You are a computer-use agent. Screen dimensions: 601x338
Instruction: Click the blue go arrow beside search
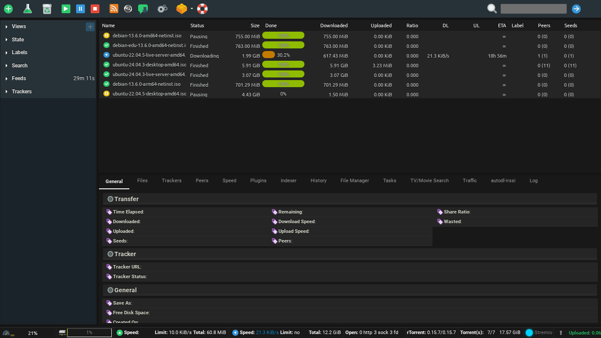576,9
